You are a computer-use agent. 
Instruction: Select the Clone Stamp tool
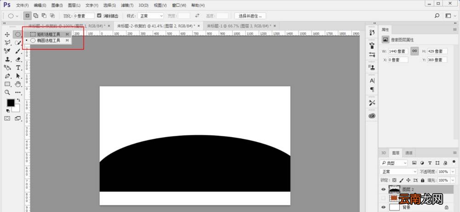[x=7, y=59]
